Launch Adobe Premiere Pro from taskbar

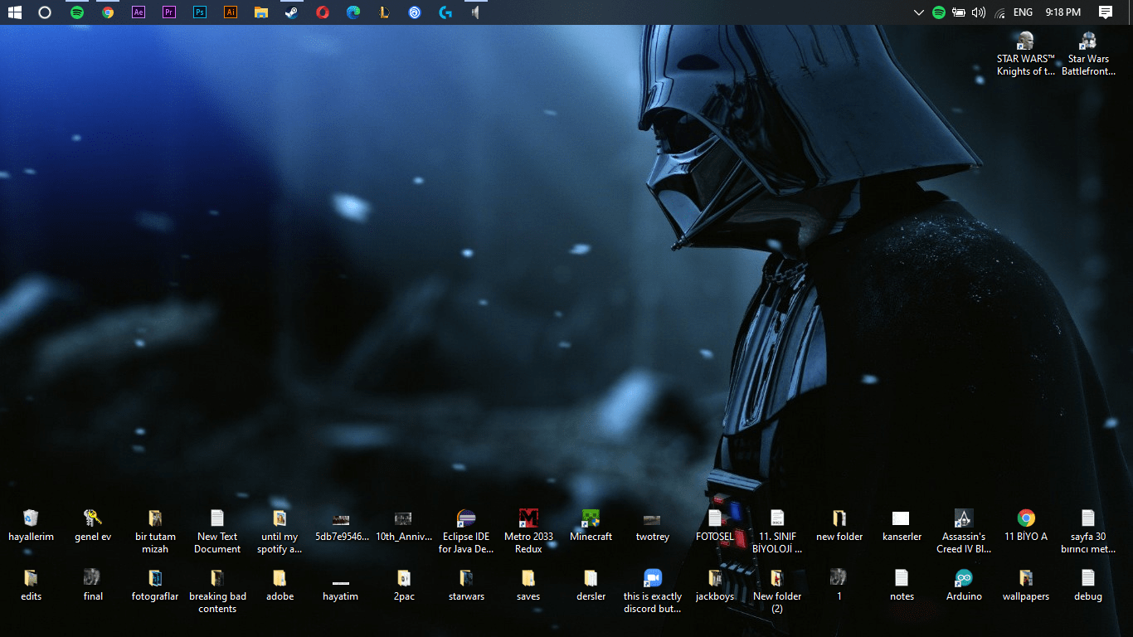tap(169, 12)
